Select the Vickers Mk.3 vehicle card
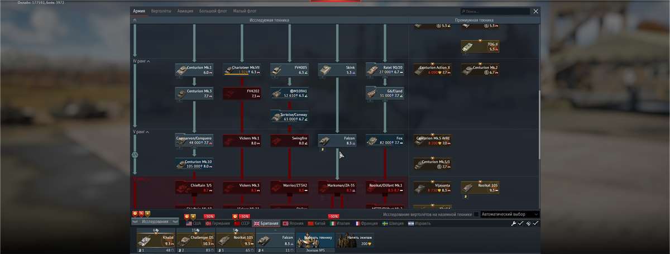670x254 pixels. 242,188
